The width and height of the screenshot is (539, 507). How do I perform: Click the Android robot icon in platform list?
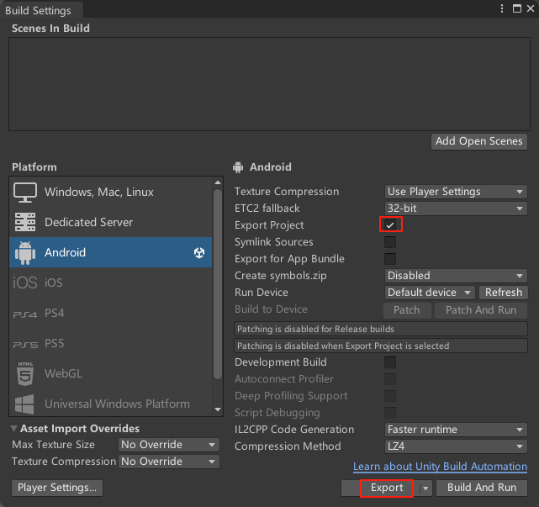tap(24, 252)
